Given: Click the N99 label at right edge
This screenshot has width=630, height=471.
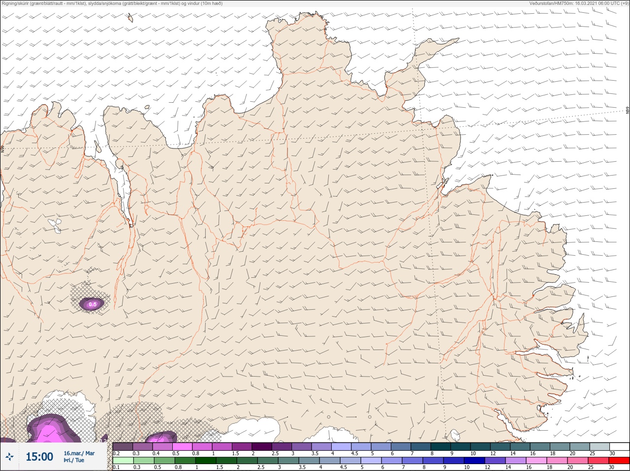Looking at the screenshot, I should click(628, 111).
